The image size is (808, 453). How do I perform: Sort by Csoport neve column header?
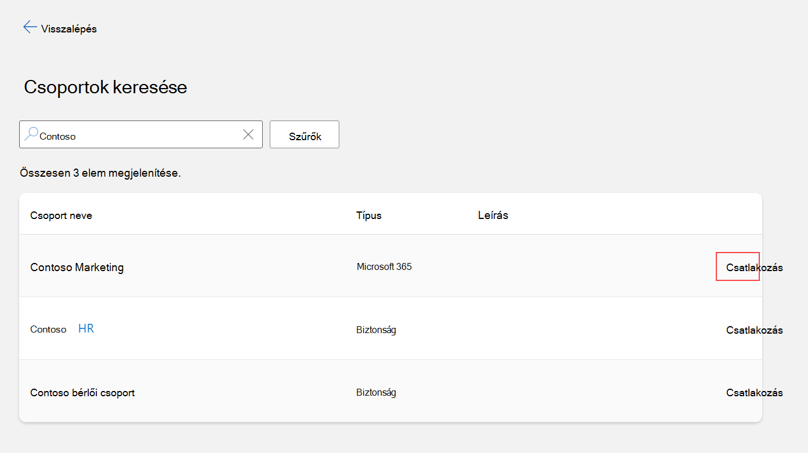pos(61,215)
